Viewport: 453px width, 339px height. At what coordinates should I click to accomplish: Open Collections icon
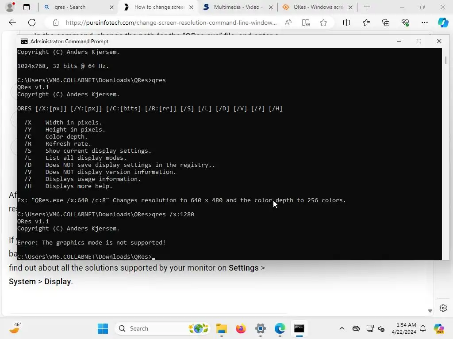(x=386, y=23)
